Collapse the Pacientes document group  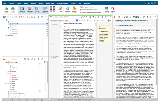[5, 28]
